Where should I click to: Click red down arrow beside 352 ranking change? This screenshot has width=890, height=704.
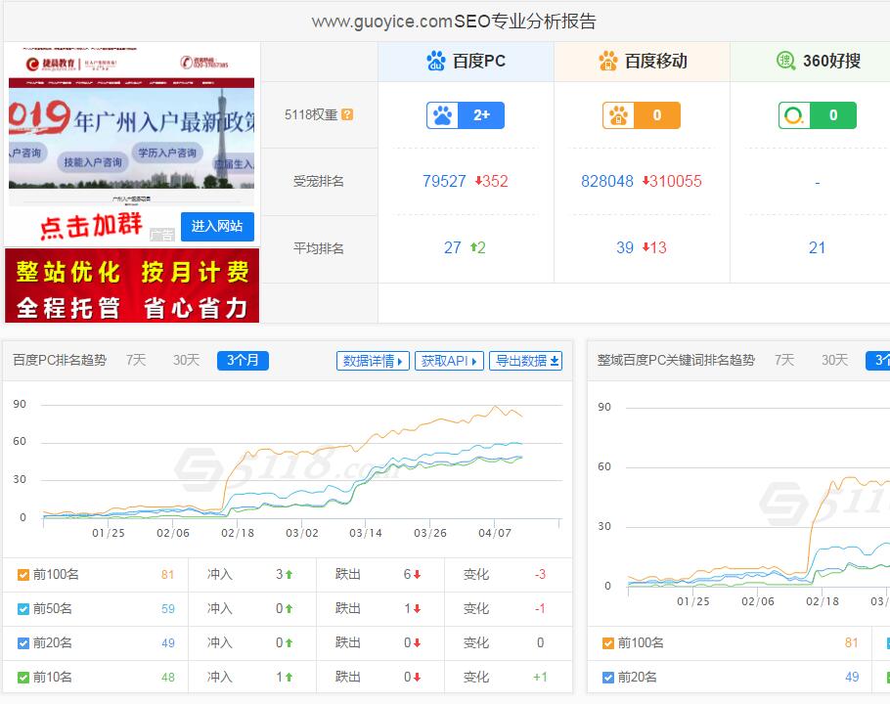[478, 181]
